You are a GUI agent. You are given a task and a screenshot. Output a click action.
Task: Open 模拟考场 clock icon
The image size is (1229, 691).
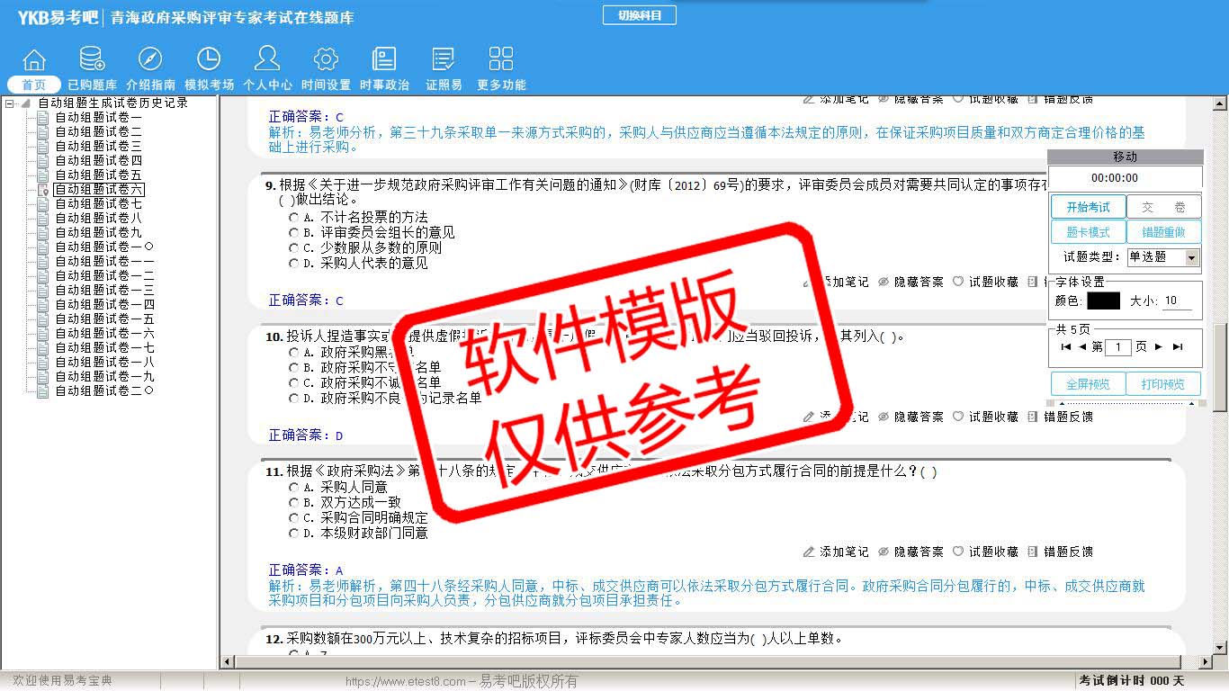(209, 60)
